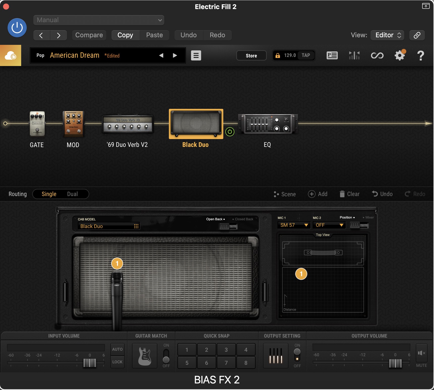Click mic 1 marker on cabinet grille
This screenshot has height=390, width=434.
pos(117,264)
